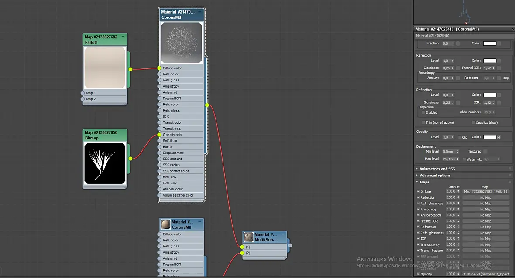Click the Multi/Sub slot (1) socket
This screenshot has height=278, width=515.
(242, 247)
